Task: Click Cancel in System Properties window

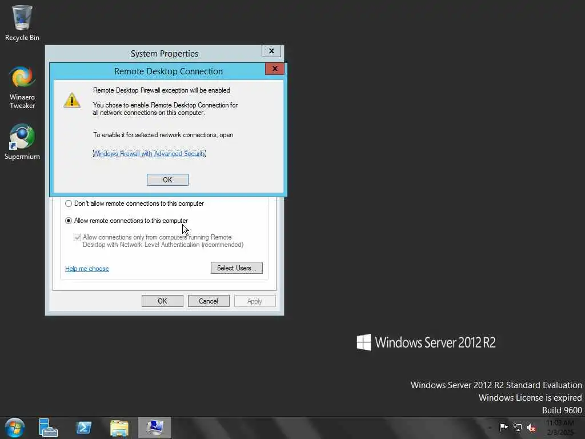Action: [209, 301]
